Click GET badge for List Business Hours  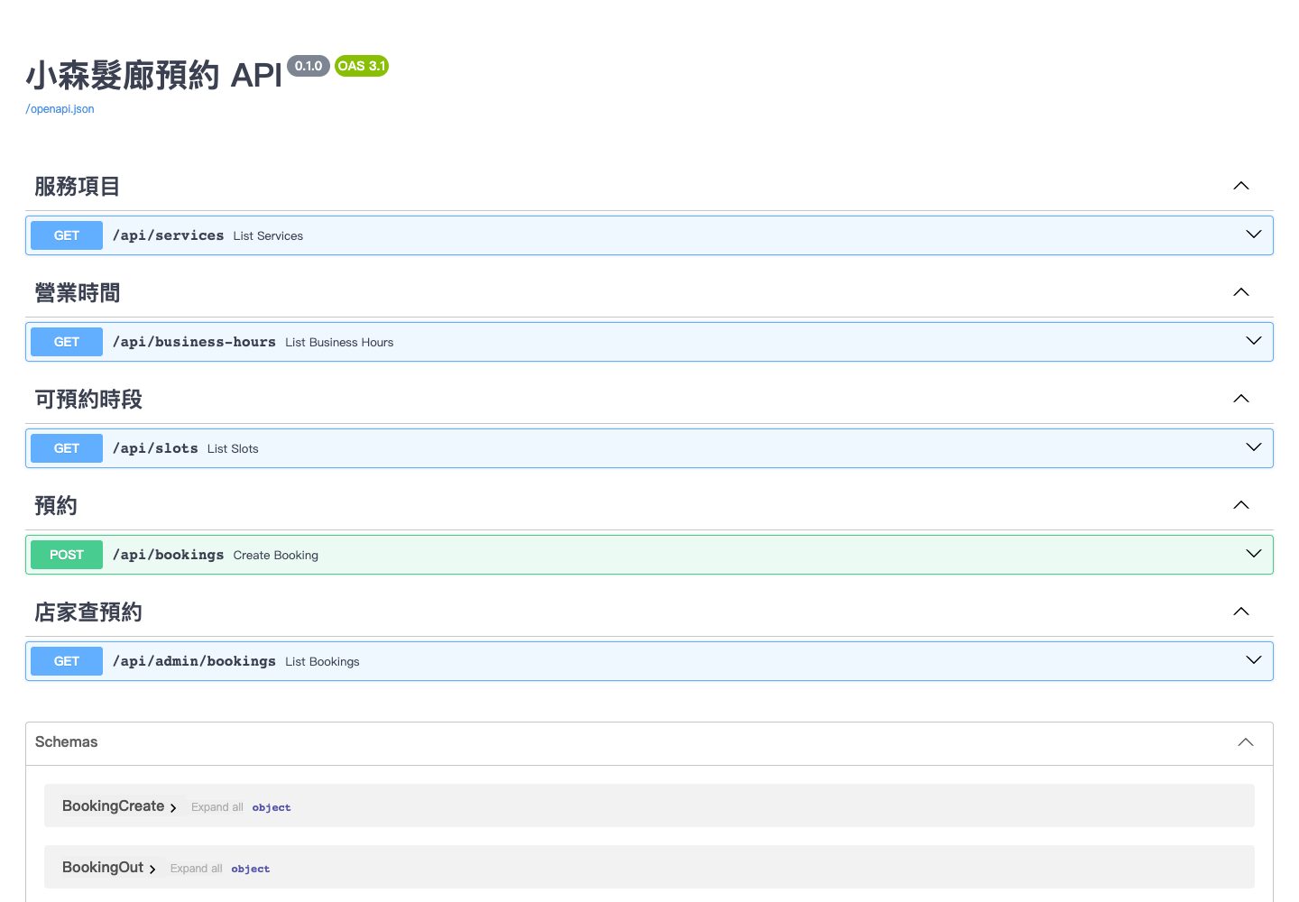(x=67, y=342)
